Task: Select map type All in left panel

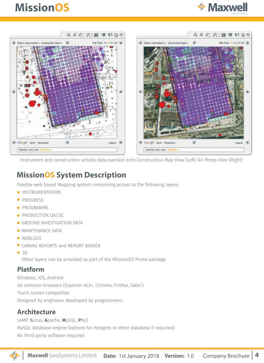Action: coord(116,43)
